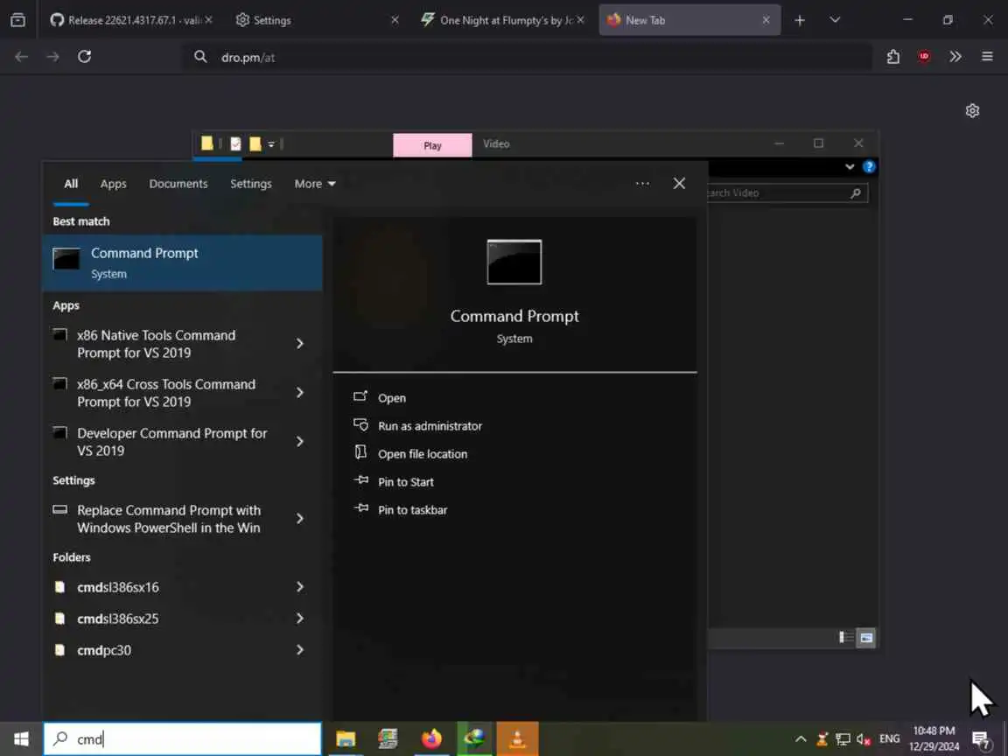
Task: Click the Open file location icon
Action: [360, 452]
